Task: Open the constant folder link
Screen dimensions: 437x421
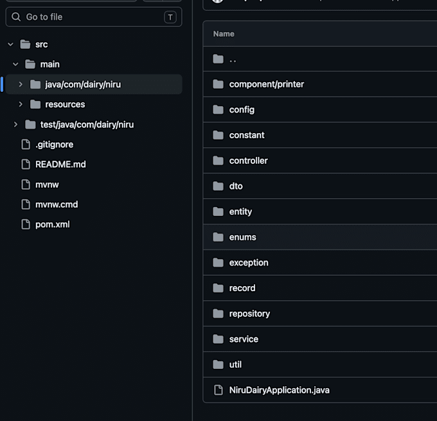Action: [247, 135]
